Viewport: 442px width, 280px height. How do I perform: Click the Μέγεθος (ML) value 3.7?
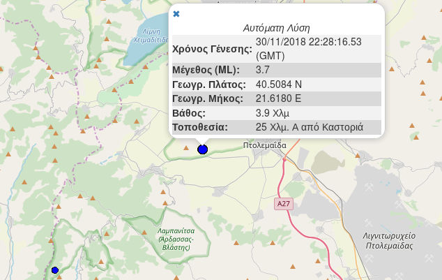coord(263,71)
